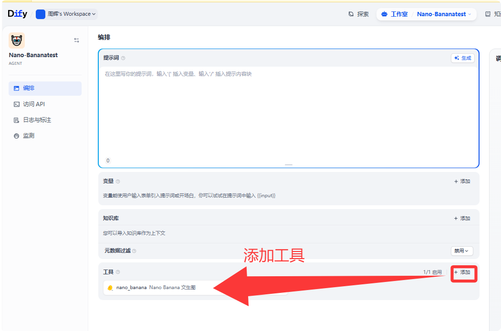
Task: Expand the Nano-Bananatest app dropdown chevron
Action: pyautogui.click(x=470, y=14)
